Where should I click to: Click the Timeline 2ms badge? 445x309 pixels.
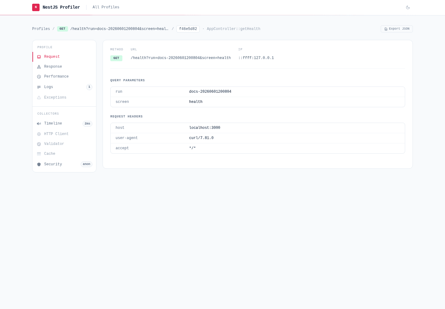[87, 124]
